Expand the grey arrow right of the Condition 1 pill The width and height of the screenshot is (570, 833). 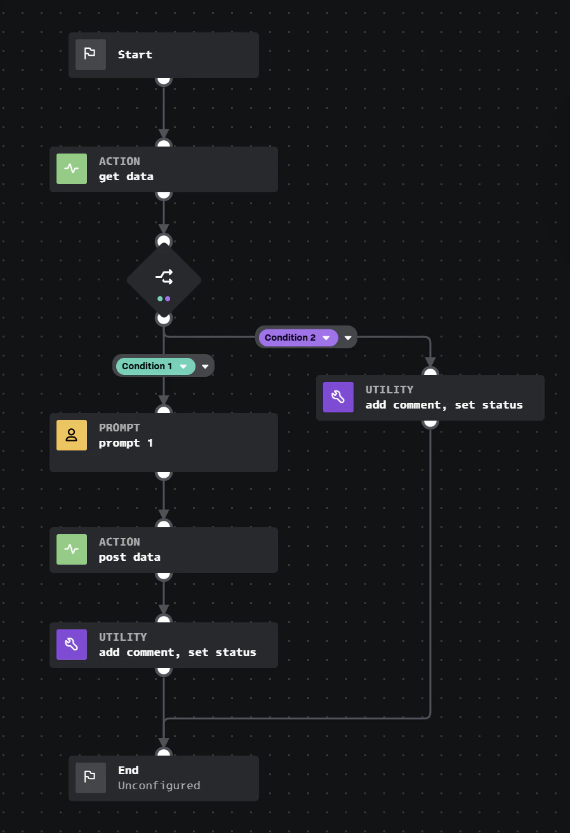point(205,366)
